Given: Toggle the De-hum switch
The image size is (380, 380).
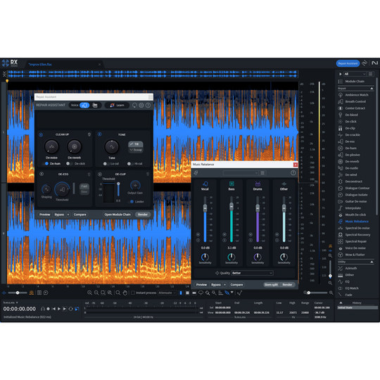Looking at the screenshot, I should pos(46,163).
